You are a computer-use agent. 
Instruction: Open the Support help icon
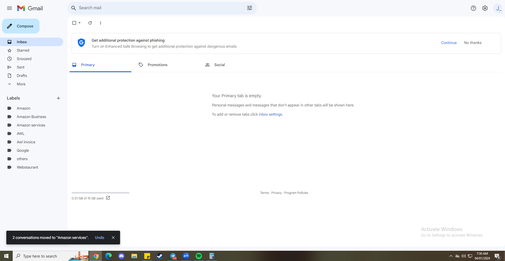[473, 8]
